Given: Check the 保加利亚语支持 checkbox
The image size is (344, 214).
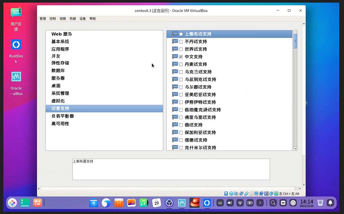Looking at the screenshot, I should (x=181, y=133).
